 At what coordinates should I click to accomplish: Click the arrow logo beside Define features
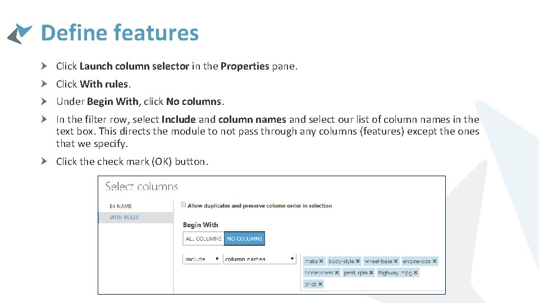(x=20, y=33)
